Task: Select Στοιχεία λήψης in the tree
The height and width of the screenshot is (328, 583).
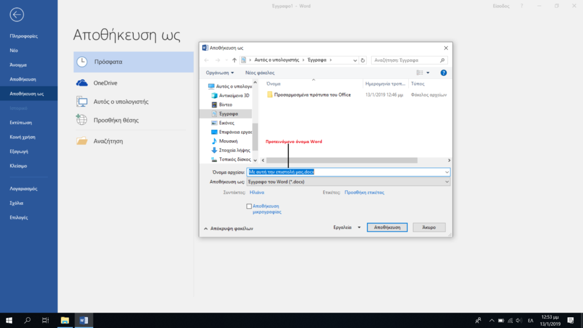Action: (231, 150)
